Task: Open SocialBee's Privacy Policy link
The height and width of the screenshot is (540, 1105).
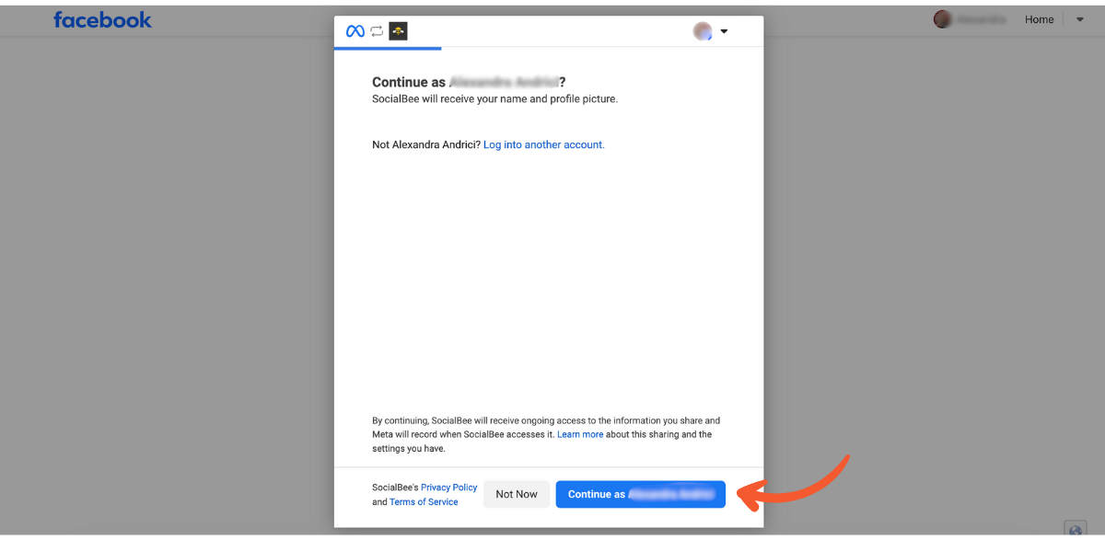Action: point(448,488)
